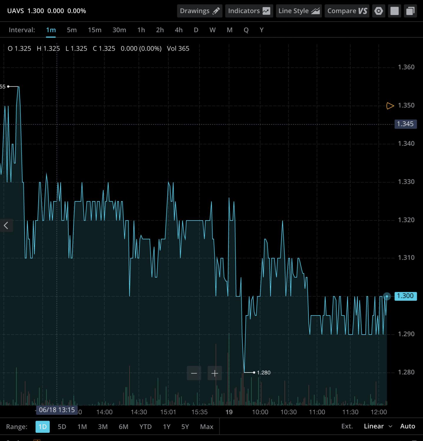Image resolution: width=423 pixels, height=441 pixels.
Task: Select the 1m interval
Action: (51, 30)
